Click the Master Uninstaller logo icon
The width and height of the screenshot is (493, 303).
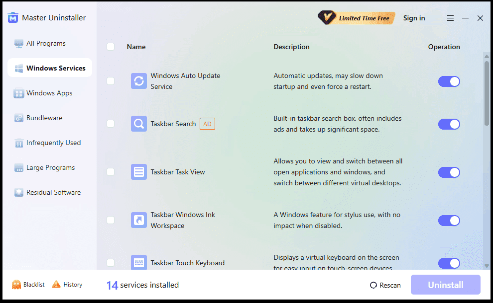coord(13,17)
